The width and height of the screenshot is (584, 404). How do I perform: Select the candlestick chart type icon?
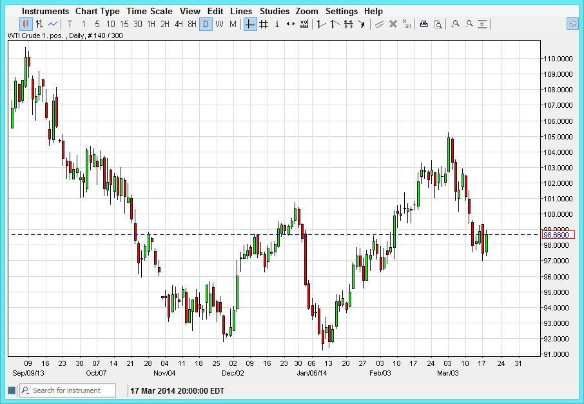(x=26, y=24)
